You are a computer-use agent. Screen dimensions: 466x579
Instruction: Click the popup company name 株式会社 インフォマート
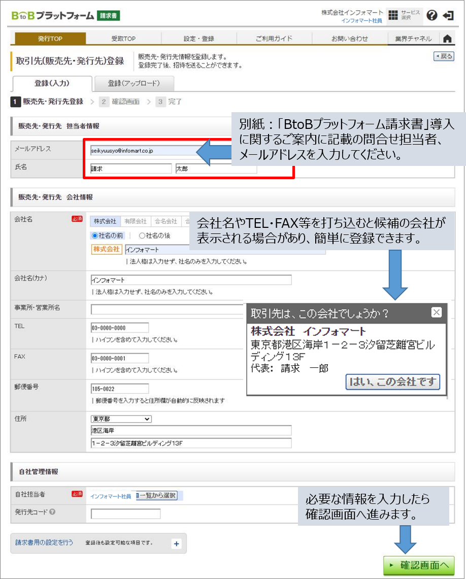pyautogui.click(x=308, y=331)
